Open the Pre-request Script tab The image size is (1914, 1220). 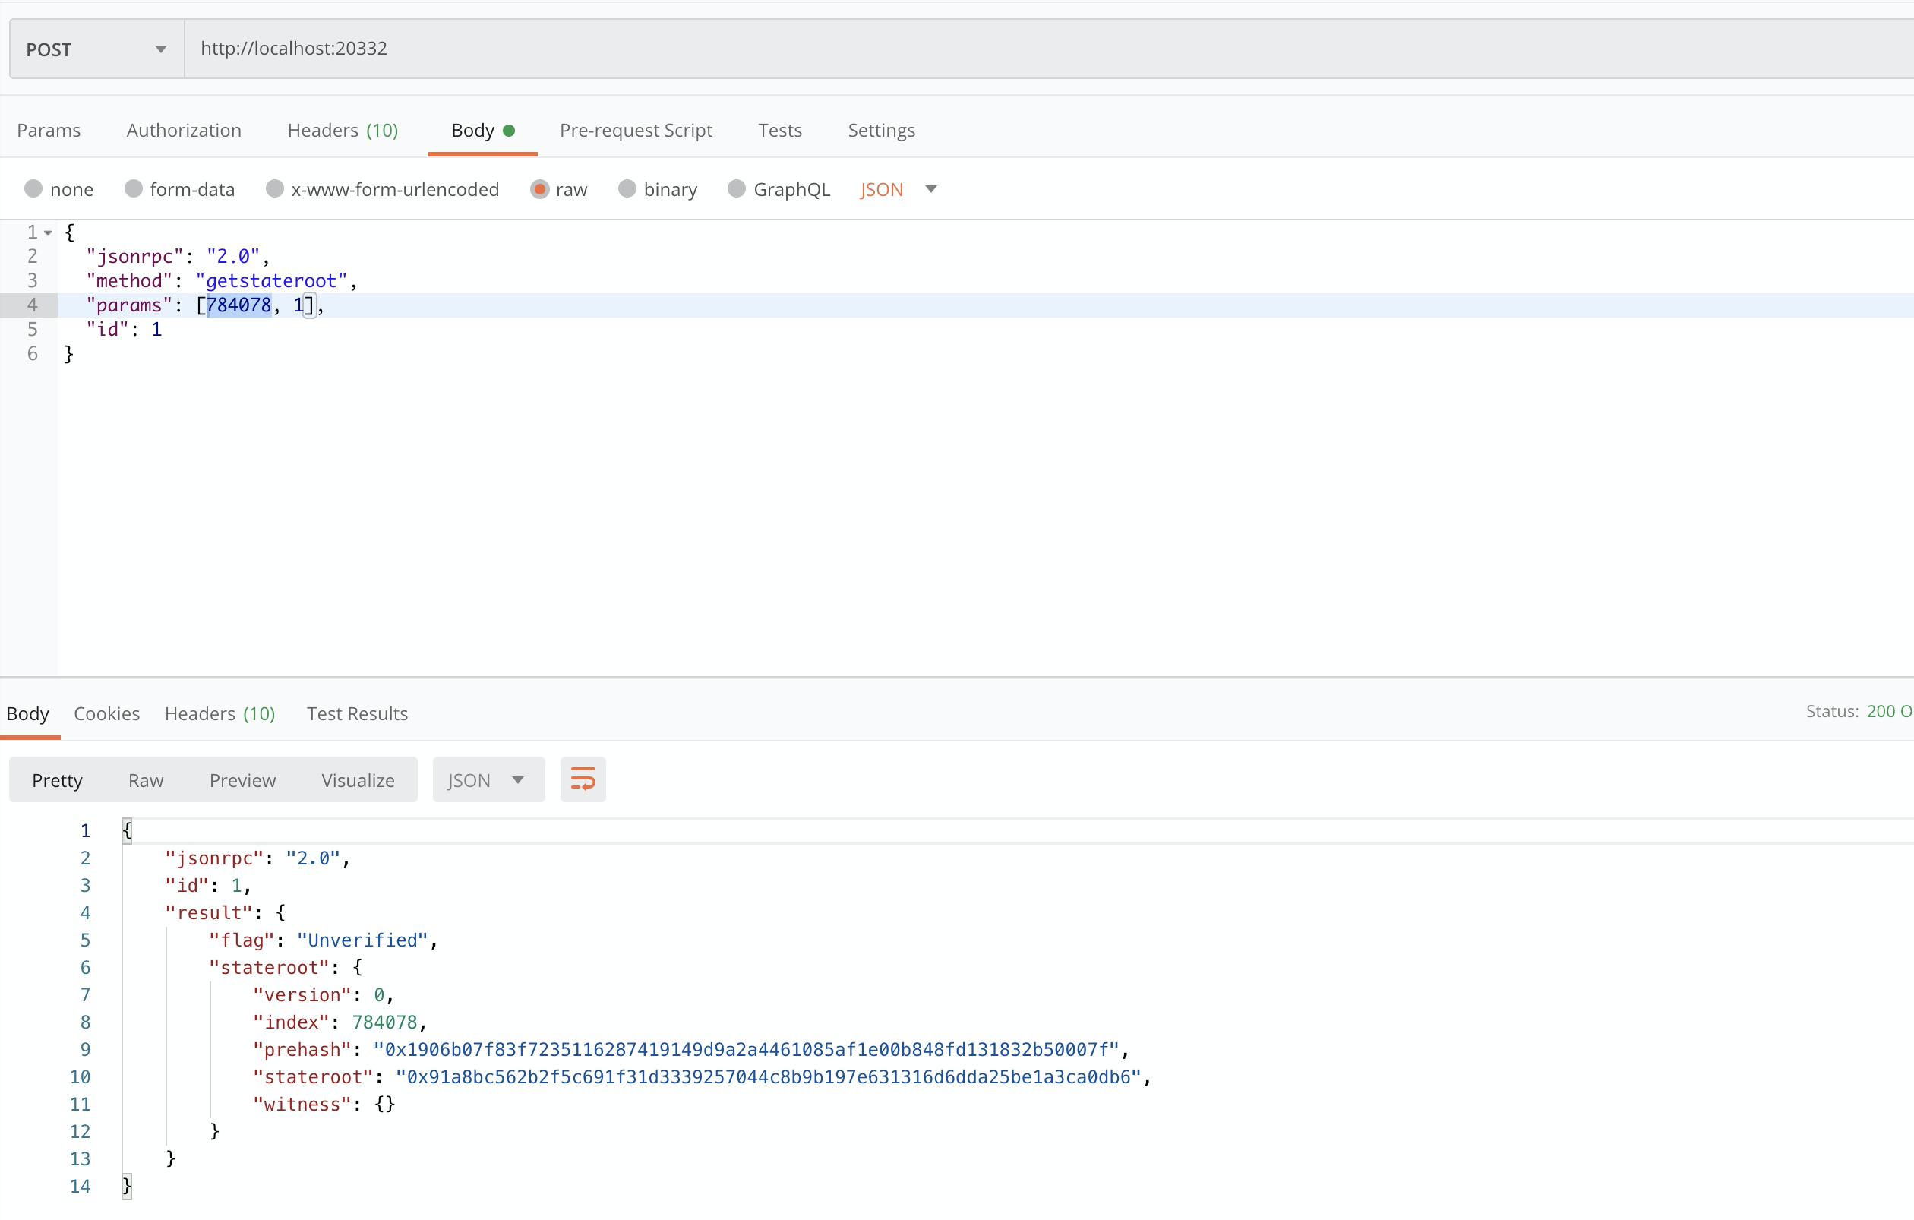(635, 131)
